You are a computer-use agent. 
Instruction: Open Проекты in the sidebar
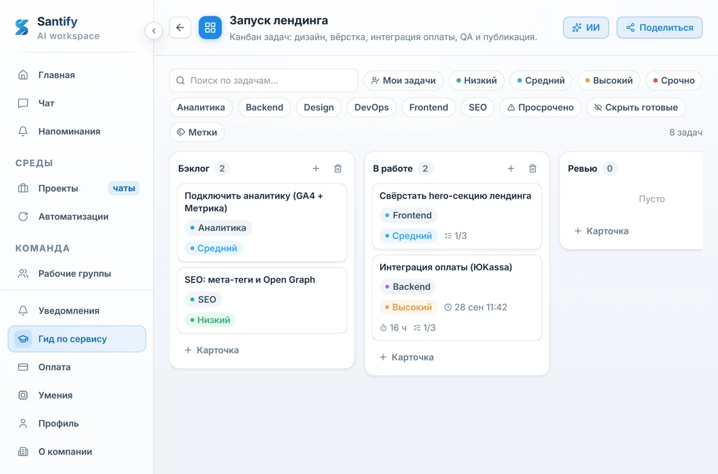pos(77,188)
